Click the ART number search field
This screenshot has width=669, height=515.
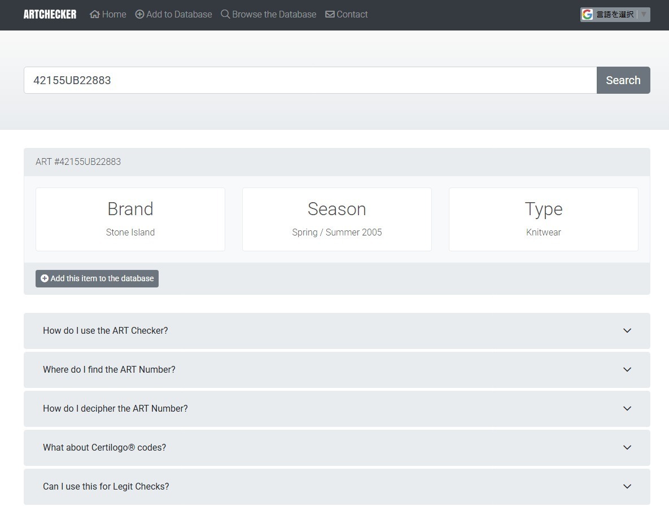coord(310,80)
